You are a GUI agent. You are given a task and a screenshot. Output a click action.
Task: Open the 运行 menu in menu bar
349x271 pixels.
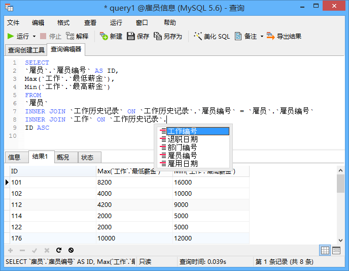(x=116, y=22)
